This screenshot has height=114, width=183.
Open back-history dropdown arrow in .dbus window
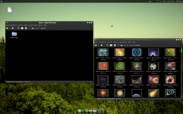pyautogui.click(x=10, y=28)
